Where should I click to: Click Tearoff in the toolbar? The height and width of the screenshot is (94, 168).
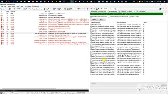coord(99,9)
